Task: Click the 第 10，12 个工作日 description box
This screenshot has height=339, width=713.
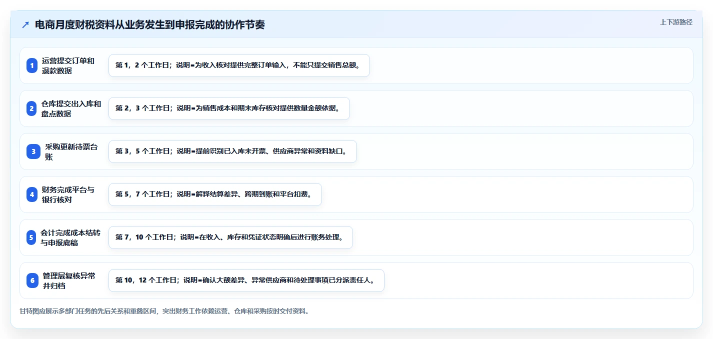Action: pos(246,280)
